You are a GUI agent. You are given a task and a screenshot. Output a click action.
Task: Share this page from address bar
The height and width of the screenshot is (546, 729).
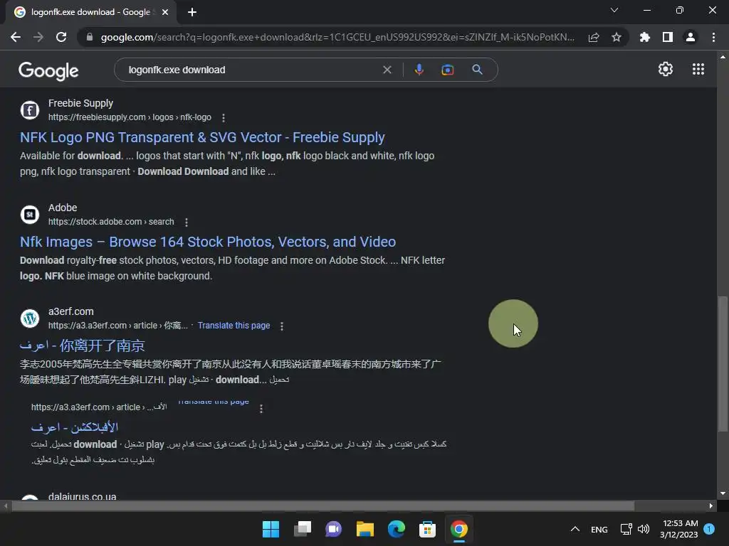coord(594,37)
